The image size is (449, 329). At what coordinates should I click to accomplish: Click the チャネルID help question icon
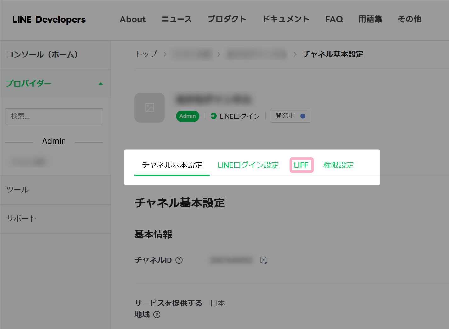(179, 260)
